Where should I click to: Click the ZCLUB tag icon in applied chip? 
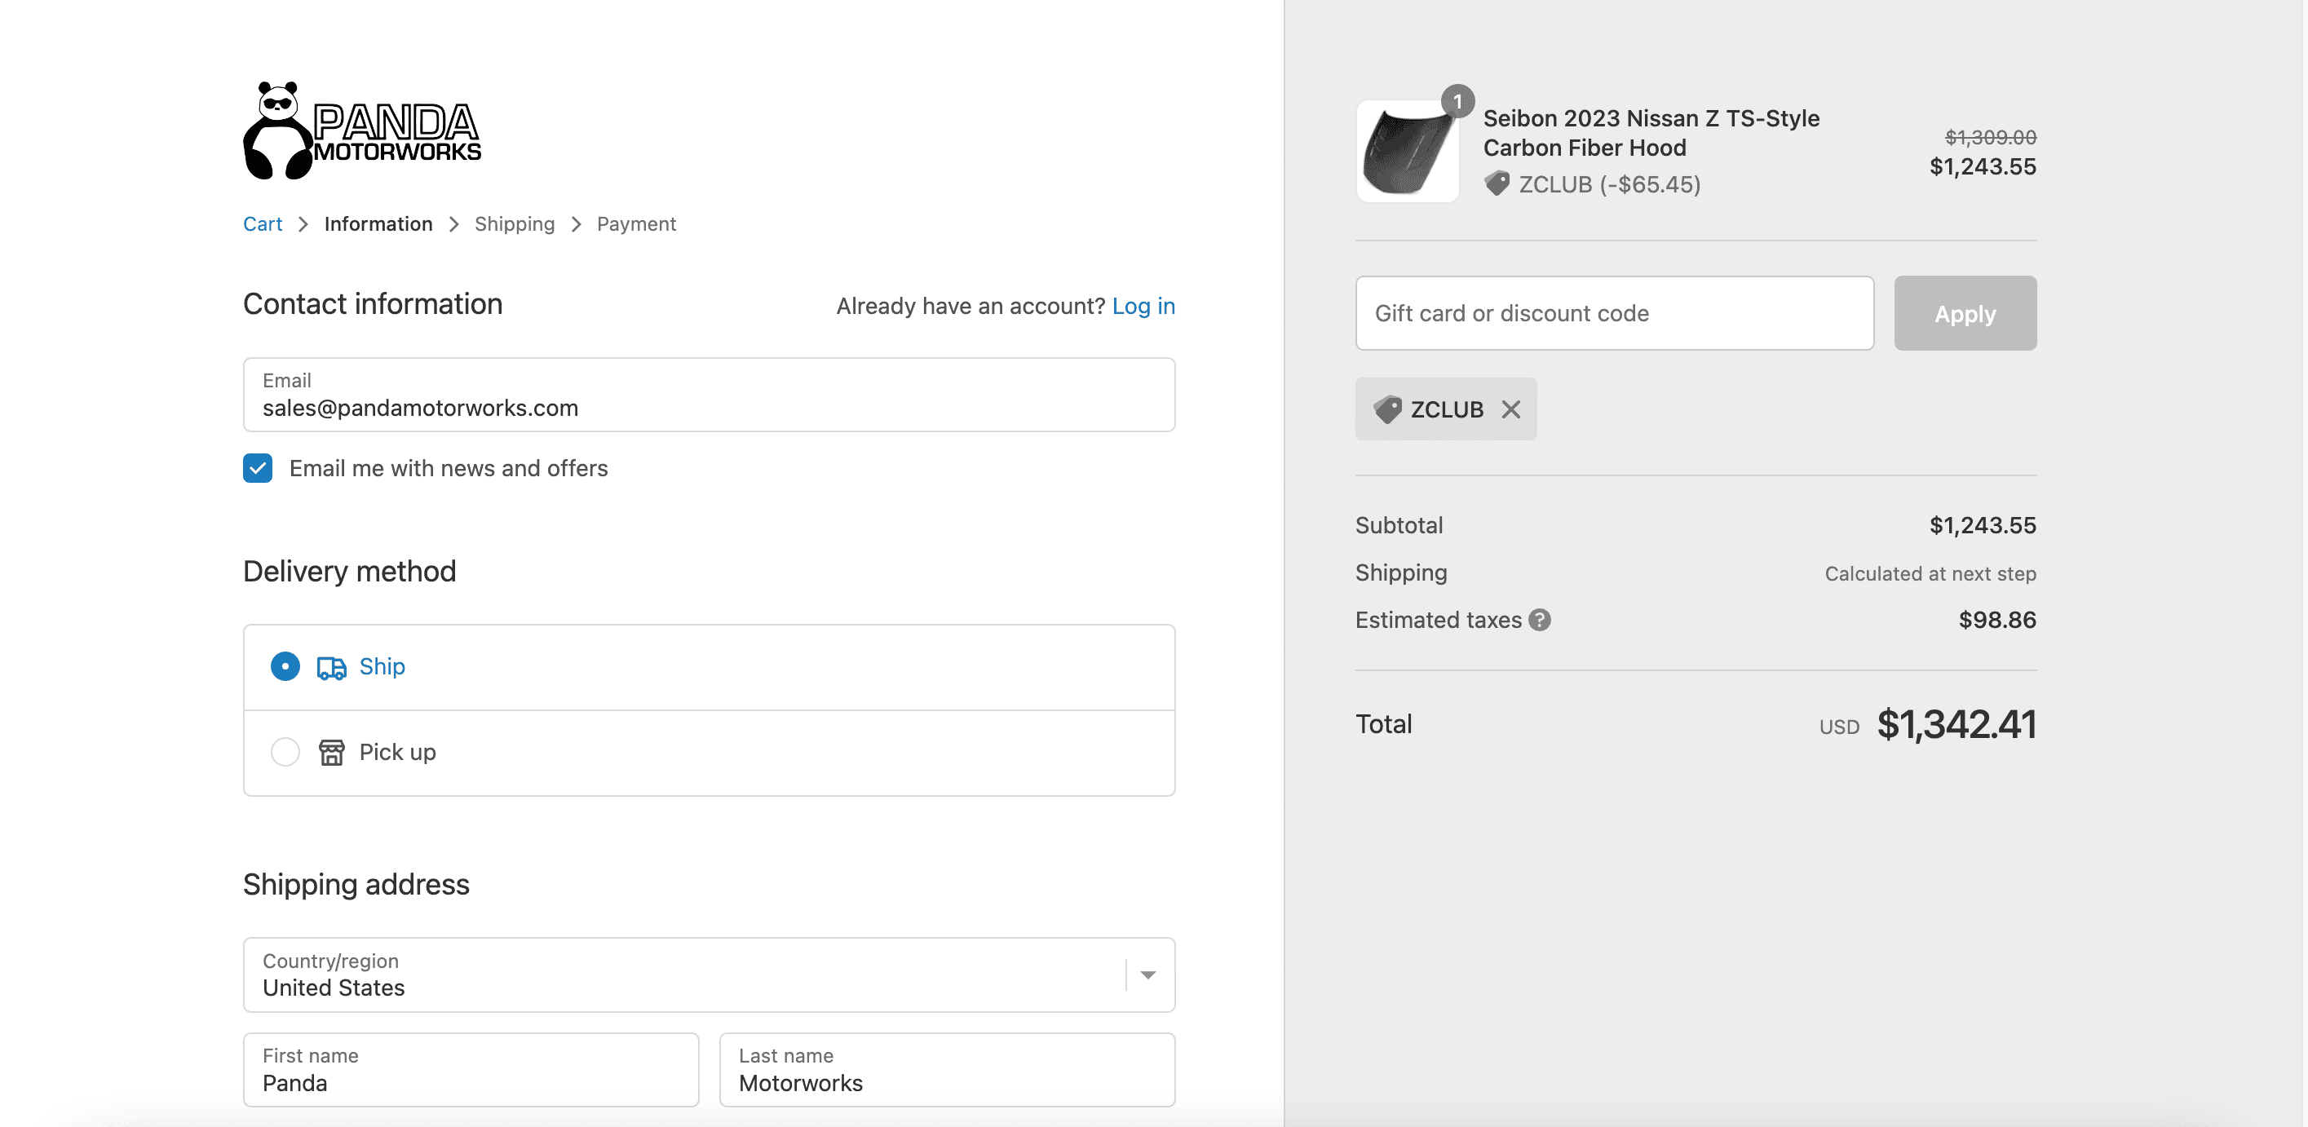(1388, 409)
